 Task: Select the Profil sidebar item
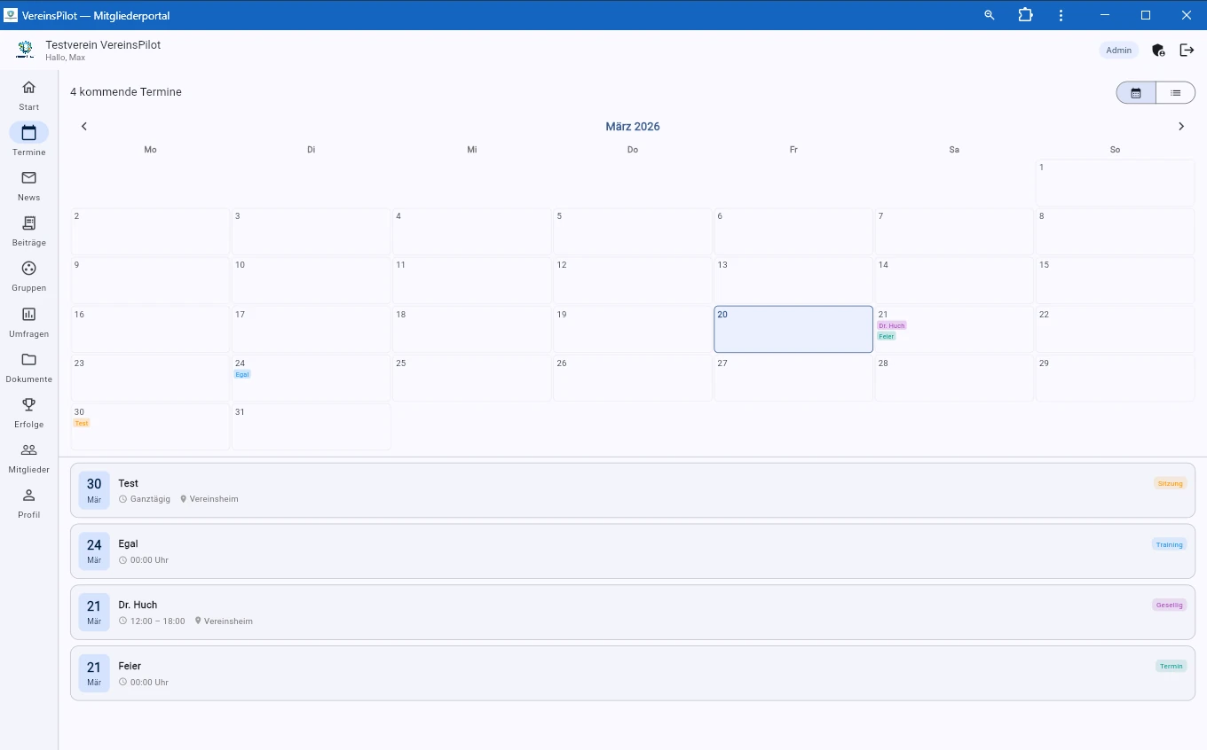tap(28, 503)
